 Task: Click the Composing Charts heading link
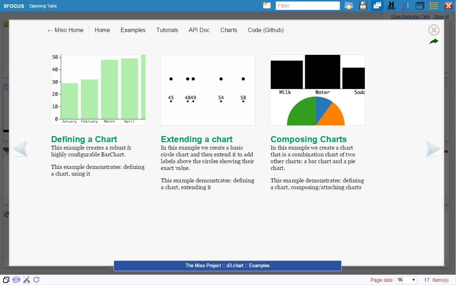click(309, 139)
